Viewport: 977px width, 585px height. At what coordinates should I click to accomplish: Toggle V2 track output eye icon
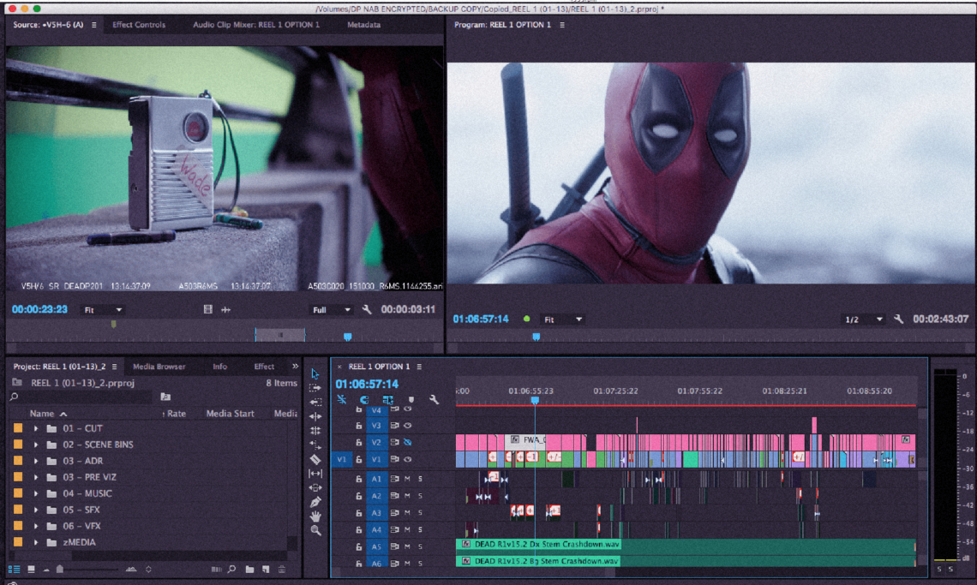[409, 443]
